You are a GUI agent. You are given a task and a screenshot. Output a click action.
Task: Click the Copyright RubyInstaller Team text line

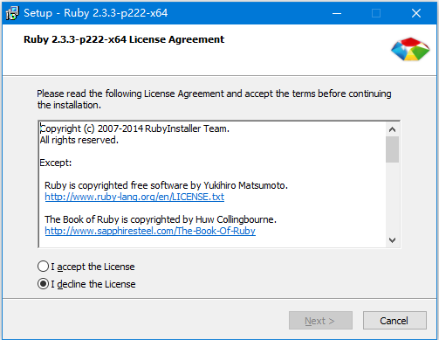[x=134, y=128]
